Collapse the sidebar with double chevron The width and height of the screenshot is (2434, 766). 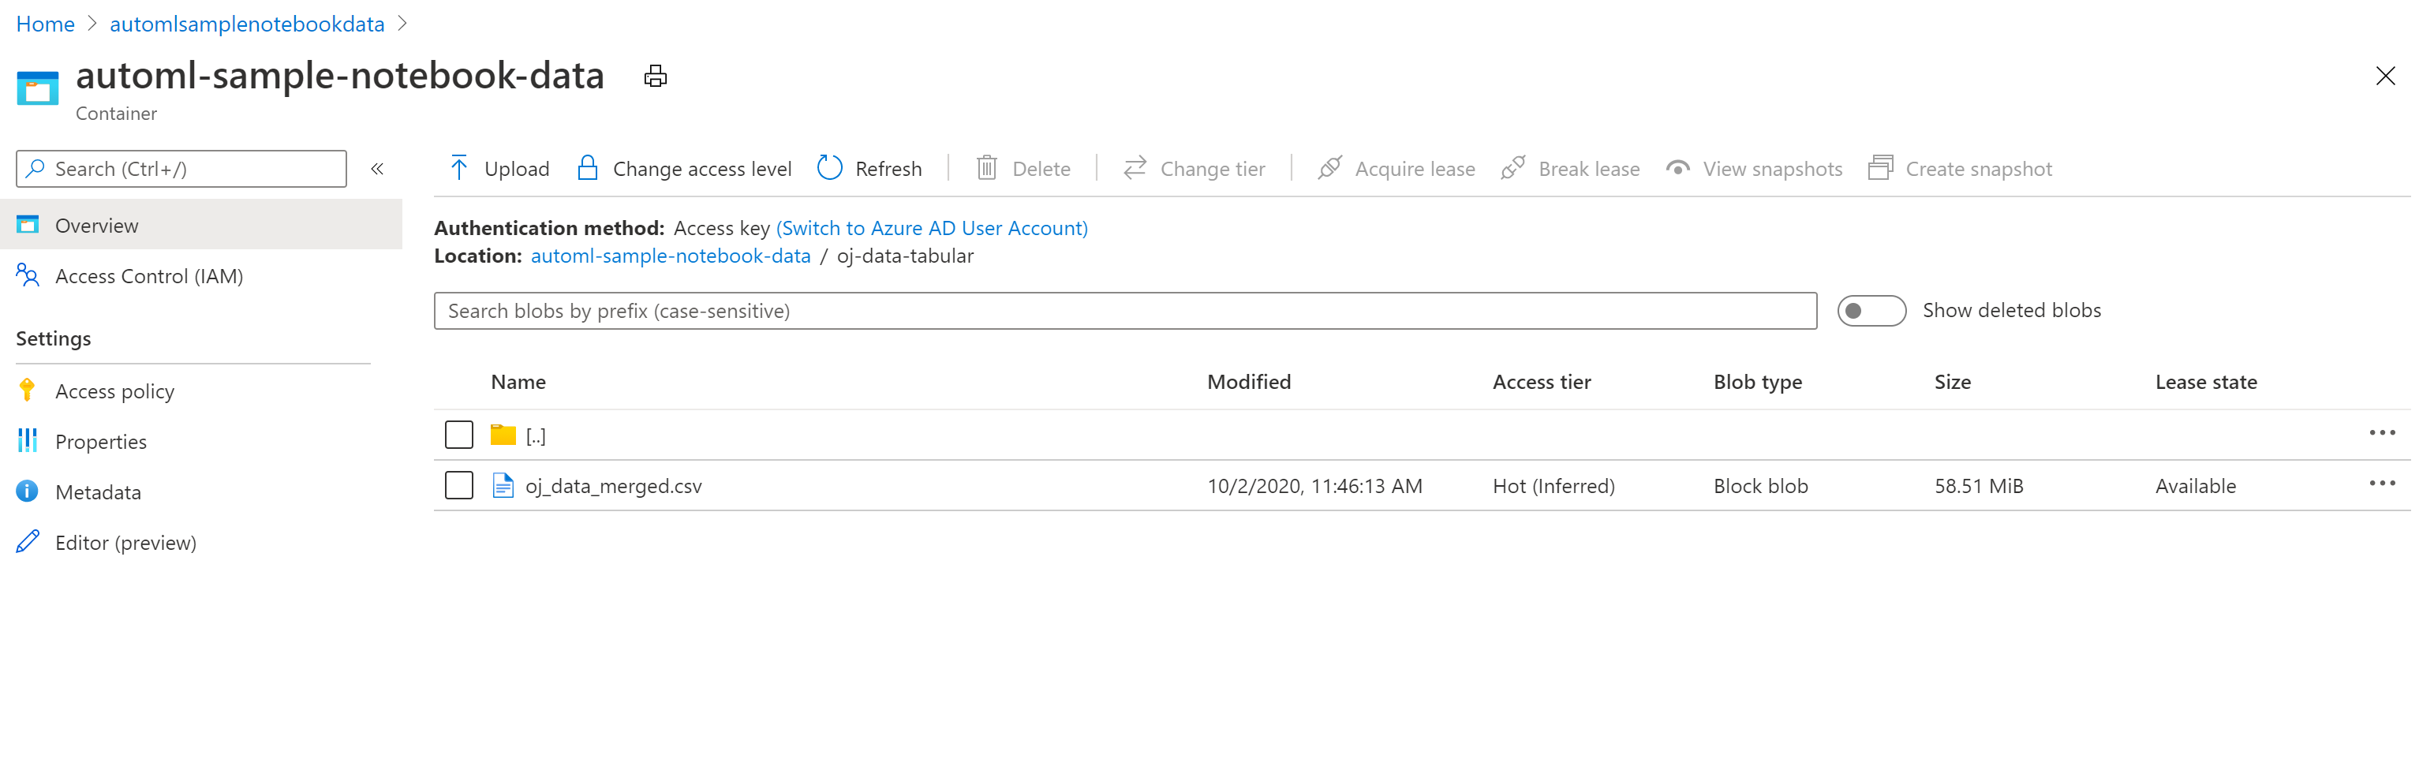(377, 169)
